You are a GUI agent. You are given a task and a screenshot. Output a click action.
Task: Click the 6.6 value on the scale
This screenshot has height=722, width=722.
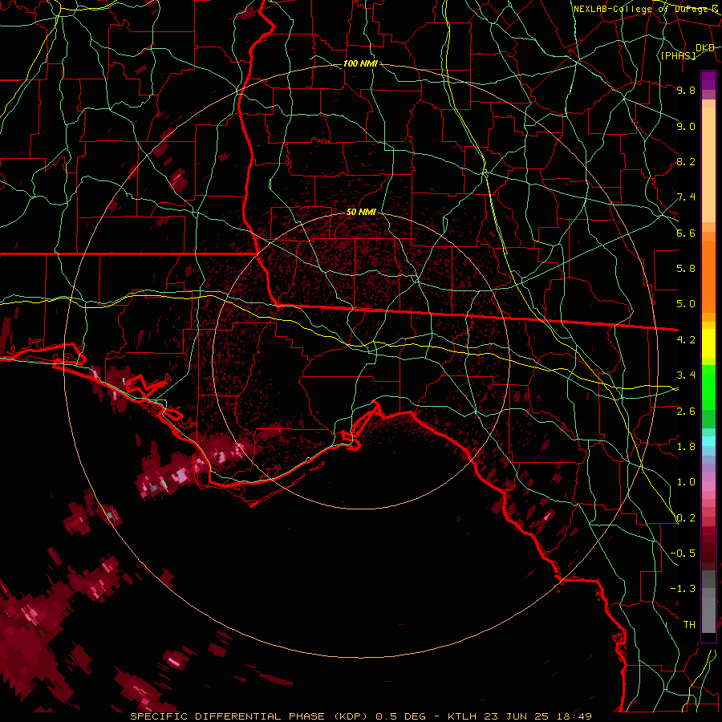686,233
